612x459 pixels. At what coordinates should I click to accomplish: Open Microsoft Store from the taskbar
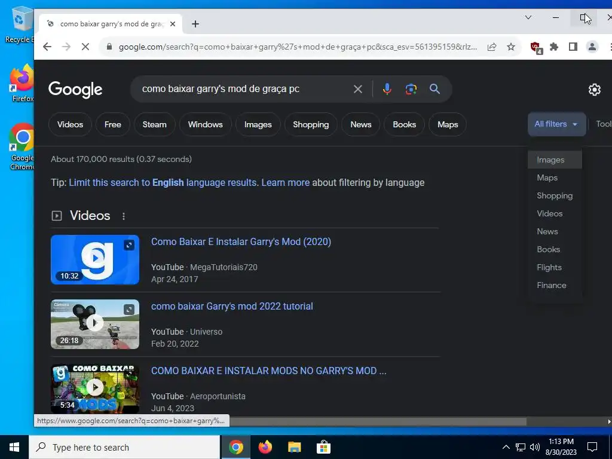(323, 447)
